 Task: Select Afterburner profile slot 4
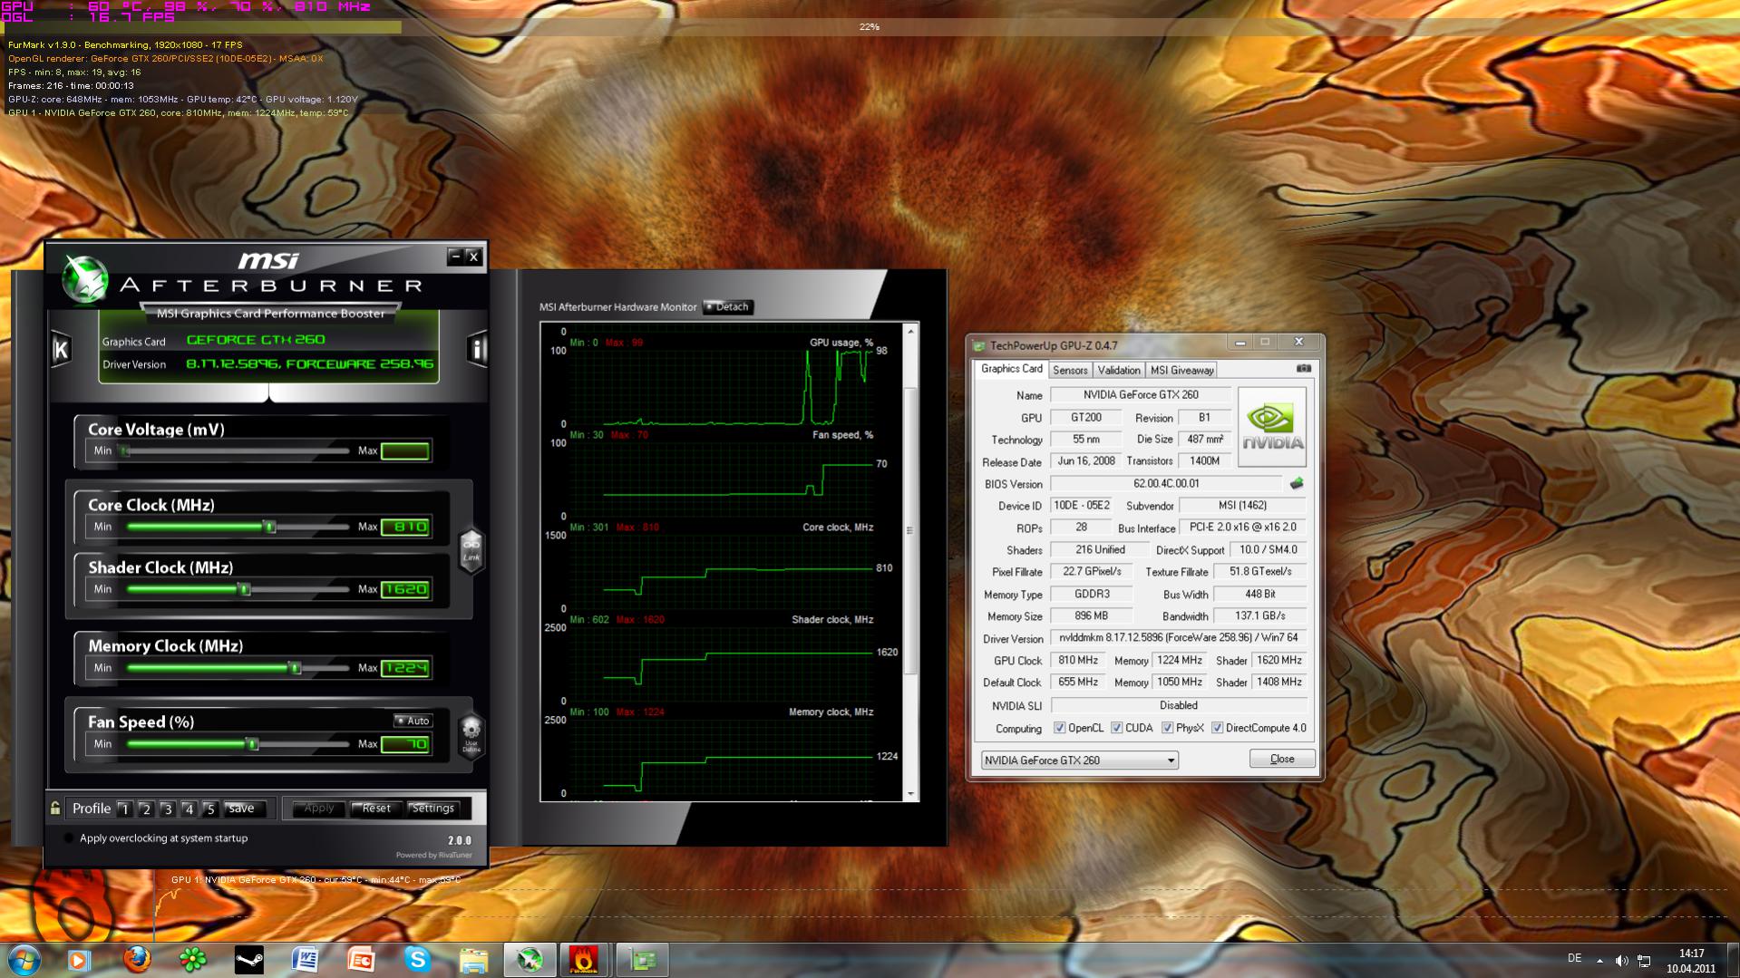(x=189, y=809)
